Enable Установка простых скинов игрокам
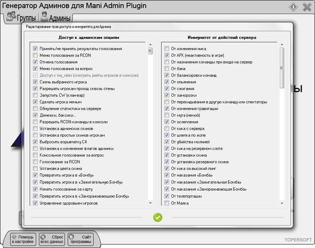315x248 pixels. coord(35,135)
